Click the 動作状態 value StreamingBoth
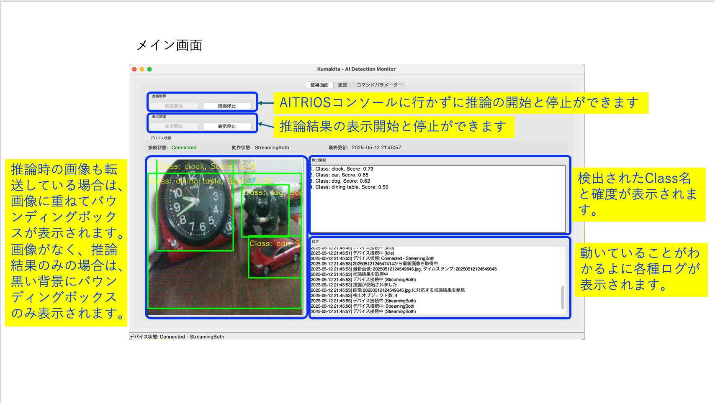The height and width of the screenshot is (403, 715). [272, 148]
